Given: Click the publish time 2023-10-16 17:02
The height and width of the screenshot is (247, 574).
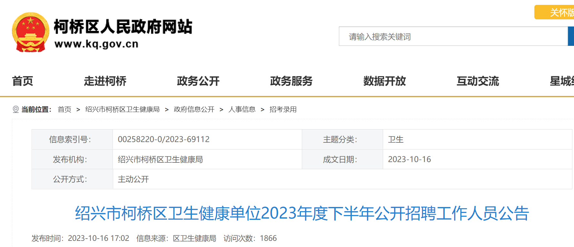Looking at the screenshot, I should click(99, 238).
